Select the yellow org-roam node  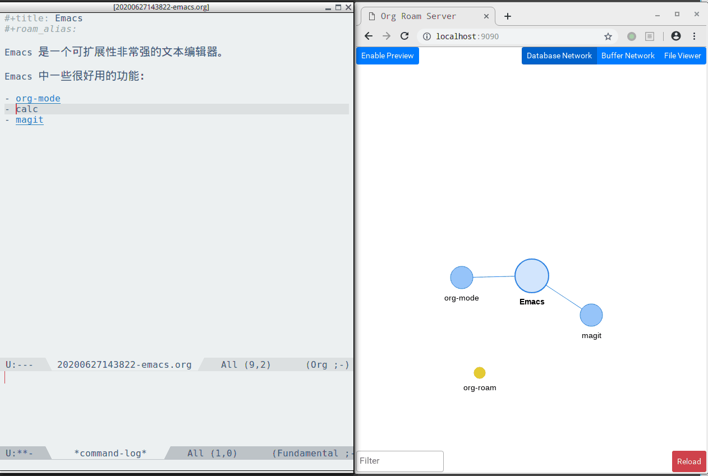[480, 373]
